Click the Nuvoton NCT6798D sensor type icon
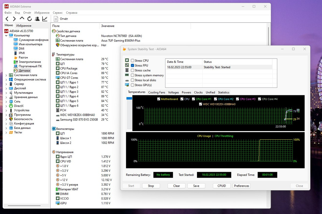Image resolution: width=322 pixels, height=214 pixels. [58, 36]
